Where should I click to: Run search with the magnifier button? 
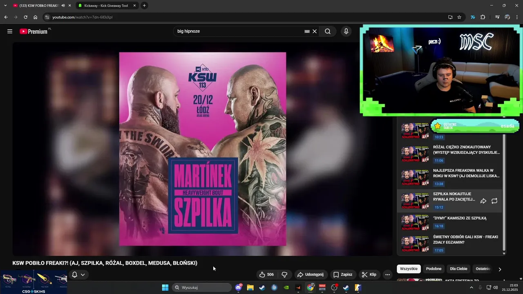328,31
